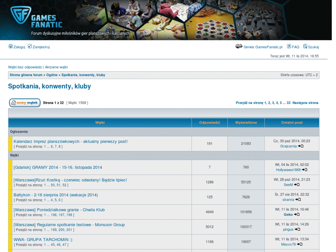Select Aktywne wątki view
Screen dimensions: 336x252
coord(56,67)
